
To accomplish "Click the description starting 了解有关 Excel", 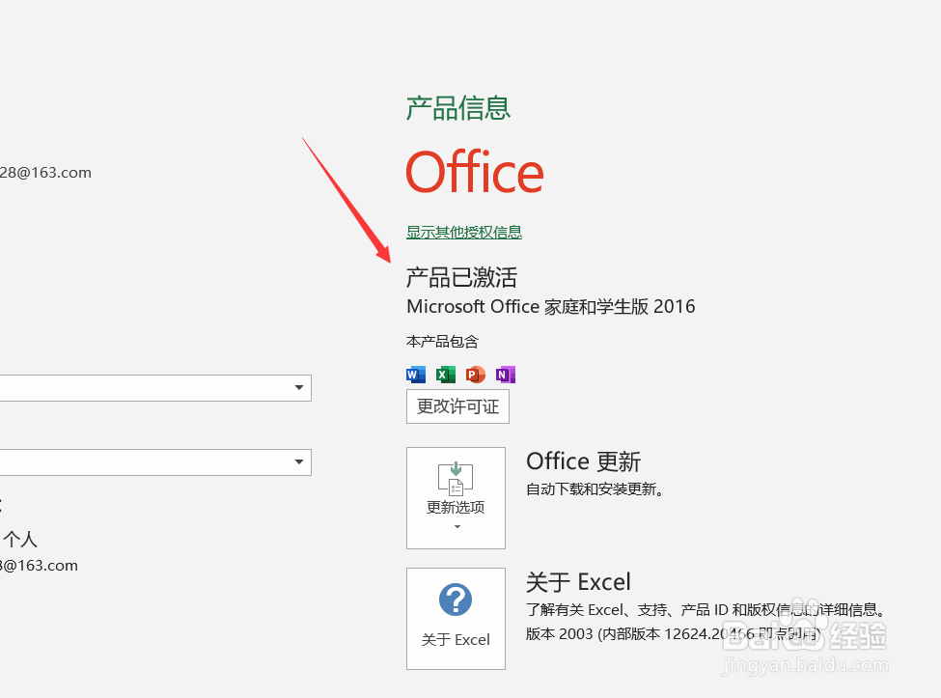I will pyautogui.click(x=706, y=610).
